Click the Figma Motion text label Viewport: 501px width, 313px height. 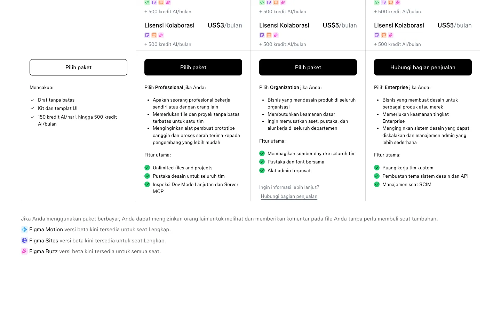(46, 230)
